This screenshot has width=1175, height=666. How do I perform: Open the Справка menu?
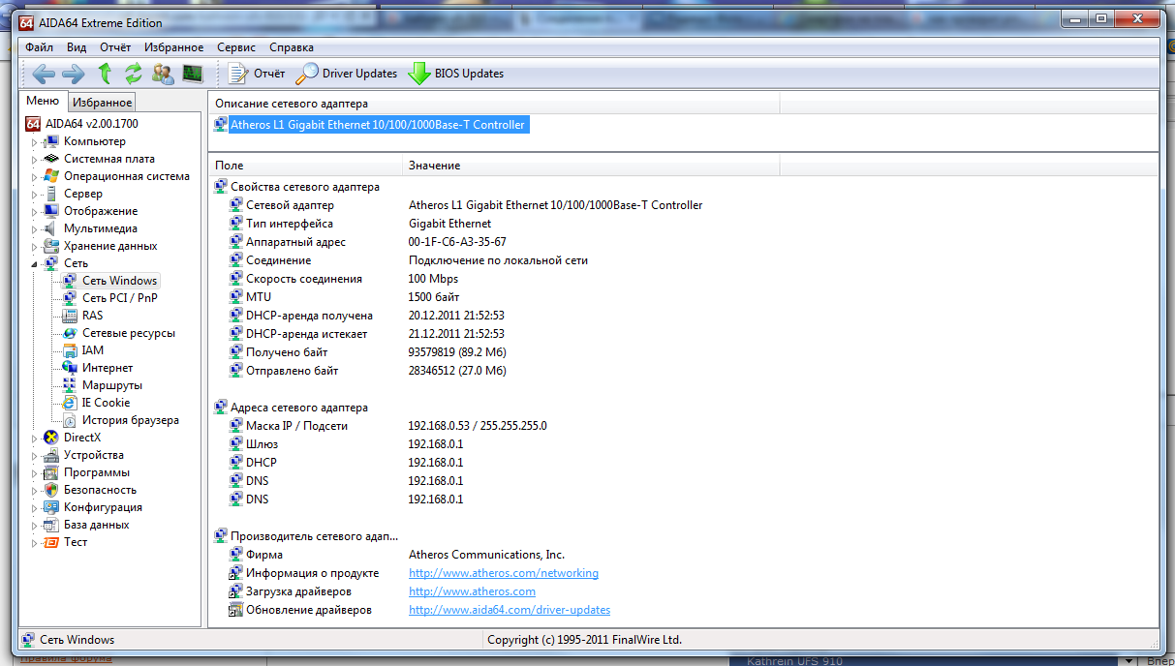pos(292,46)
